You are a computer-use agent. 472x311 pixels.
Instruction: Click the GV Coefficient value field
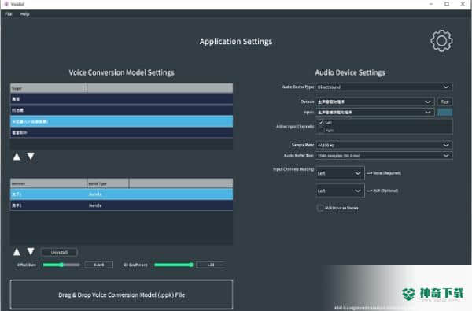211,265
